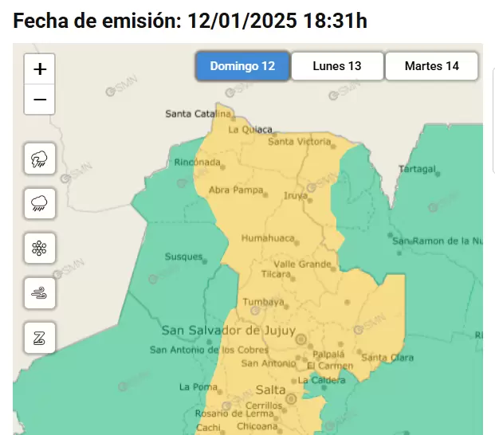Click the Valle Grande label
The image size is (495, 435).
tap(302, 264)
